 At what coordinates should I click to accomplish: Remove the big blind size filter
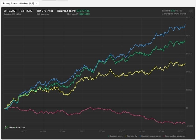click(x=36, y=3)
